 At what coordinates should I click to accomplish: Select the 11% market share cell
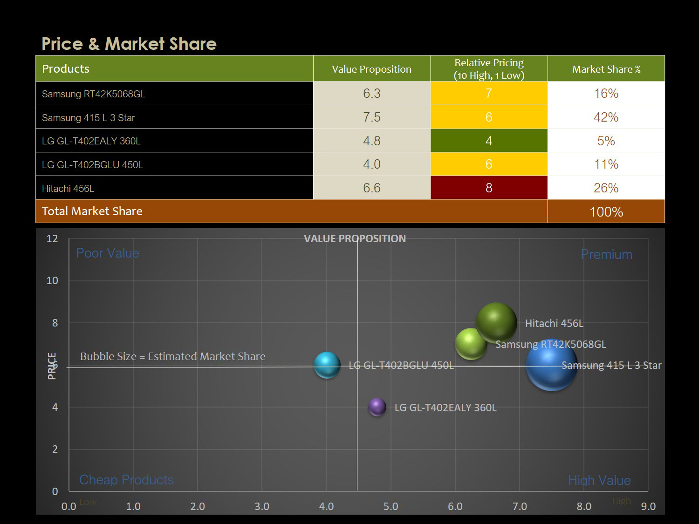click(606, 164)
